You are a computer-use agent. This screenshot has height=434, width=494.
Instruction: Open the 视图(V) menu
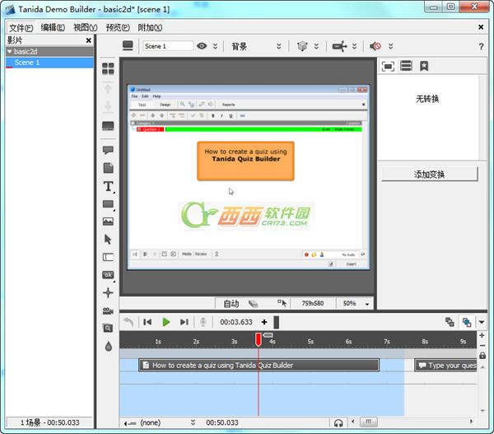[86, 28]
